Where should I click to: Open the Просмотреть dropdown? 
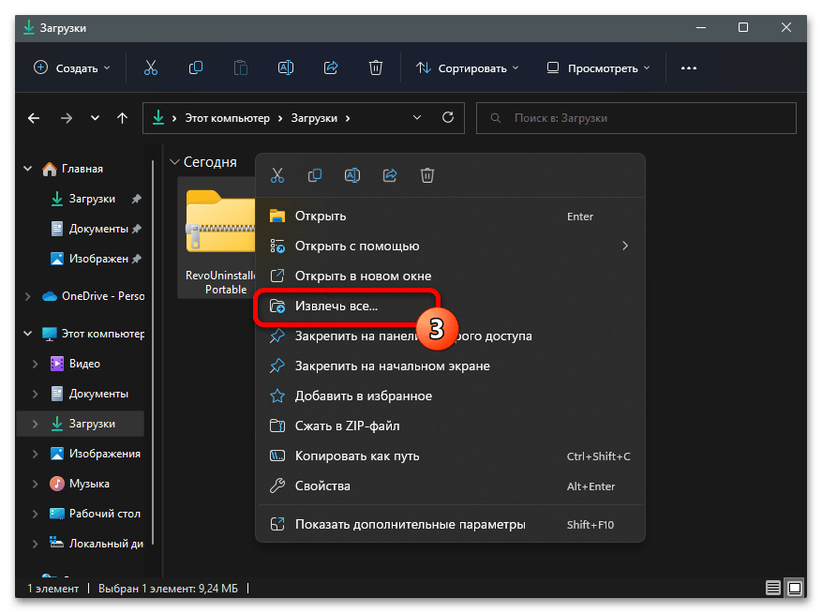tap(598, 68)
